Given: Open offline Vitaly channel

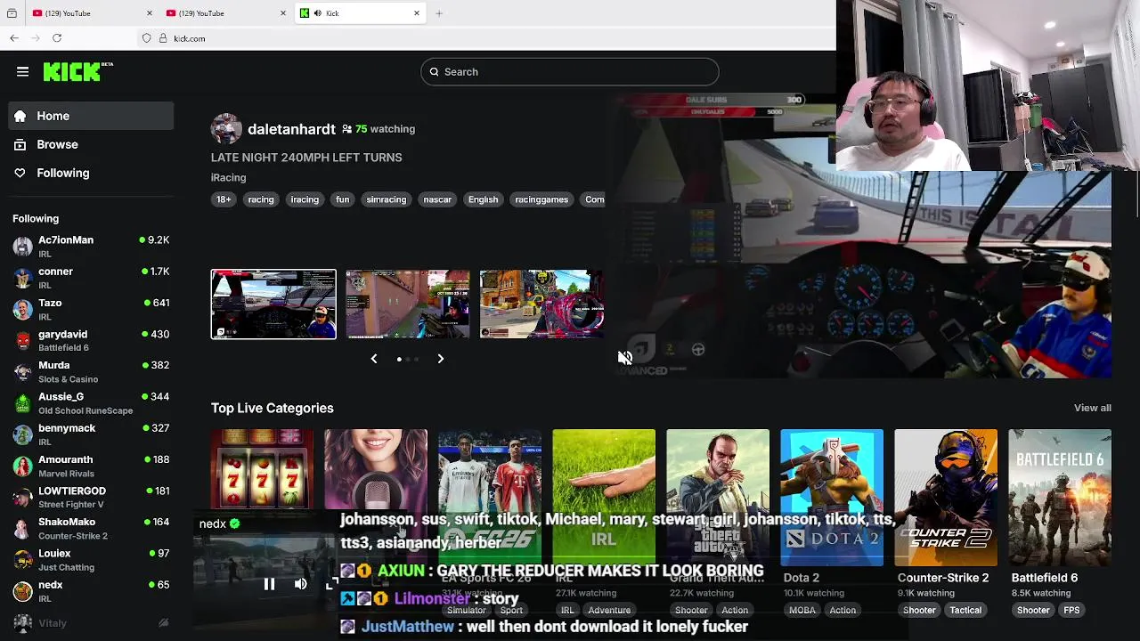Looking at the screenshot, I should (91, 623).
